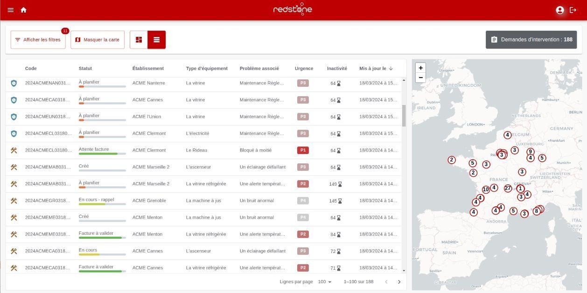The height and width of the screenshot is (293, 587).
Task: Select the shield icon on the ACME Nanterre row
Action: (13, 83)
